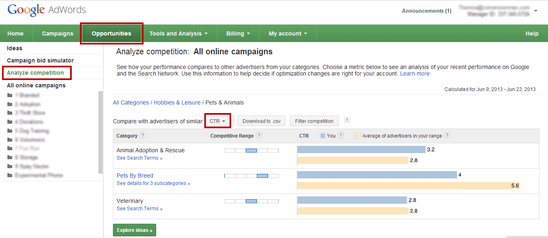Viewport: 548px width, 238px height.
Task: Click competitive range indicator for Pets By Breed
Action: 252,176
